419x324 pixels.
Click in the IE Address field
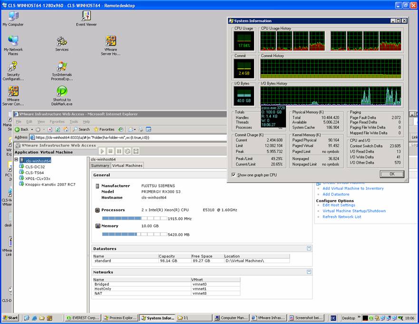pos(128,137)
